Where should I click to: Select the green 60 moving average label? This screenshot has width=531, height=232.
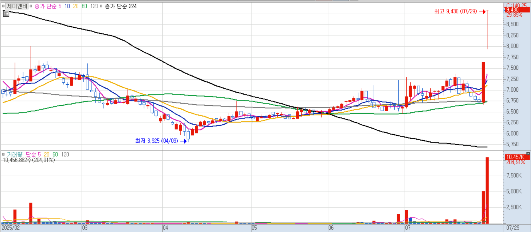click(x=84, y=6)
